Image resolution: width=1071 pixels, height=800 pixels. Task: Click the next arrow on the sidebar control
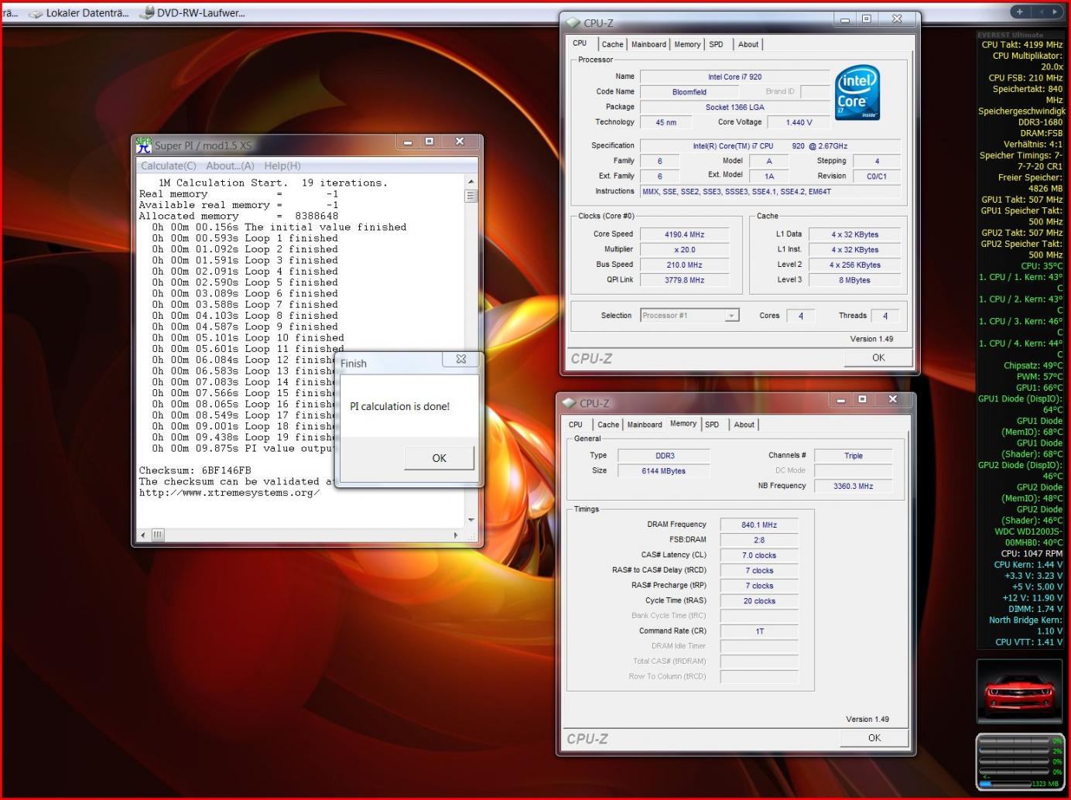(1053, 12)
